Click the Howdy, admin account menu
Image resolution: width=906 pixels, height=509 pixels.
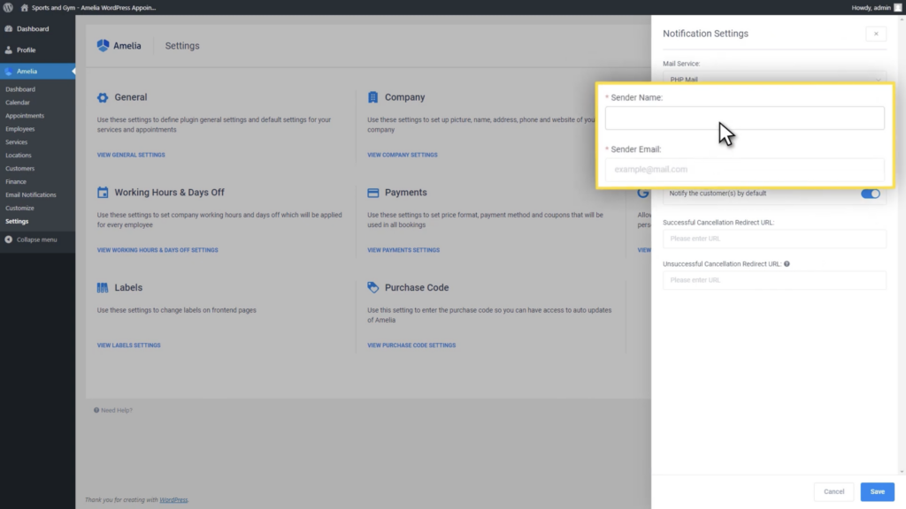coord(875,7)
